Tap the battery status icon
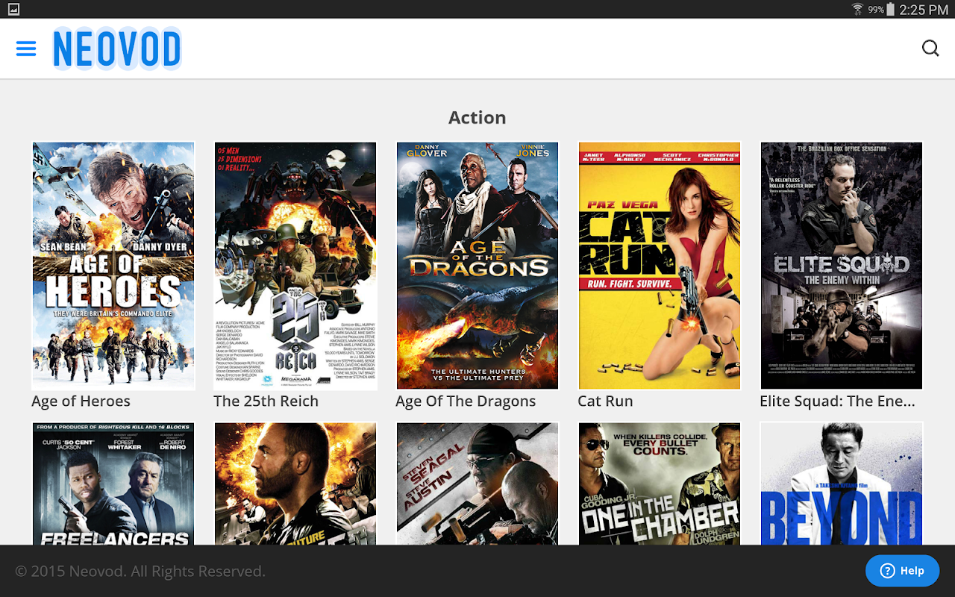 pos(890,10)
